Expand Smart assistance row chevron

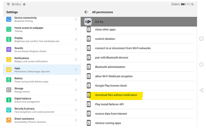[x=76, y=120]
